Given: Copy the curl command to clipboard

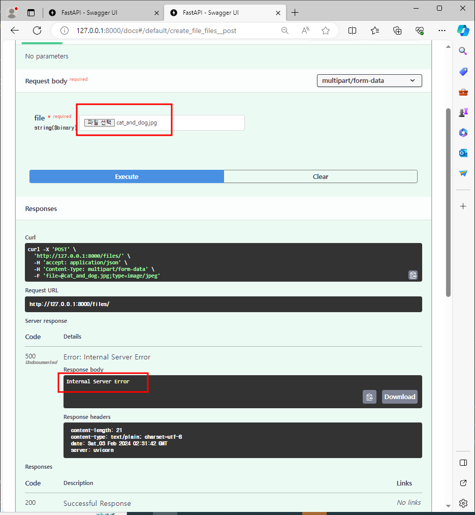Looking at the screenshot, I should click(413, 275).
